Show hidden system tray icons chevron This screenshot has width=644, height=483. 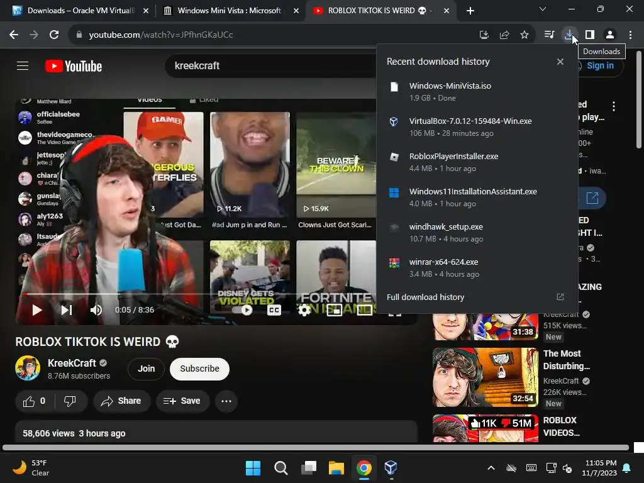pyautogui.click(x=491, y=468)
